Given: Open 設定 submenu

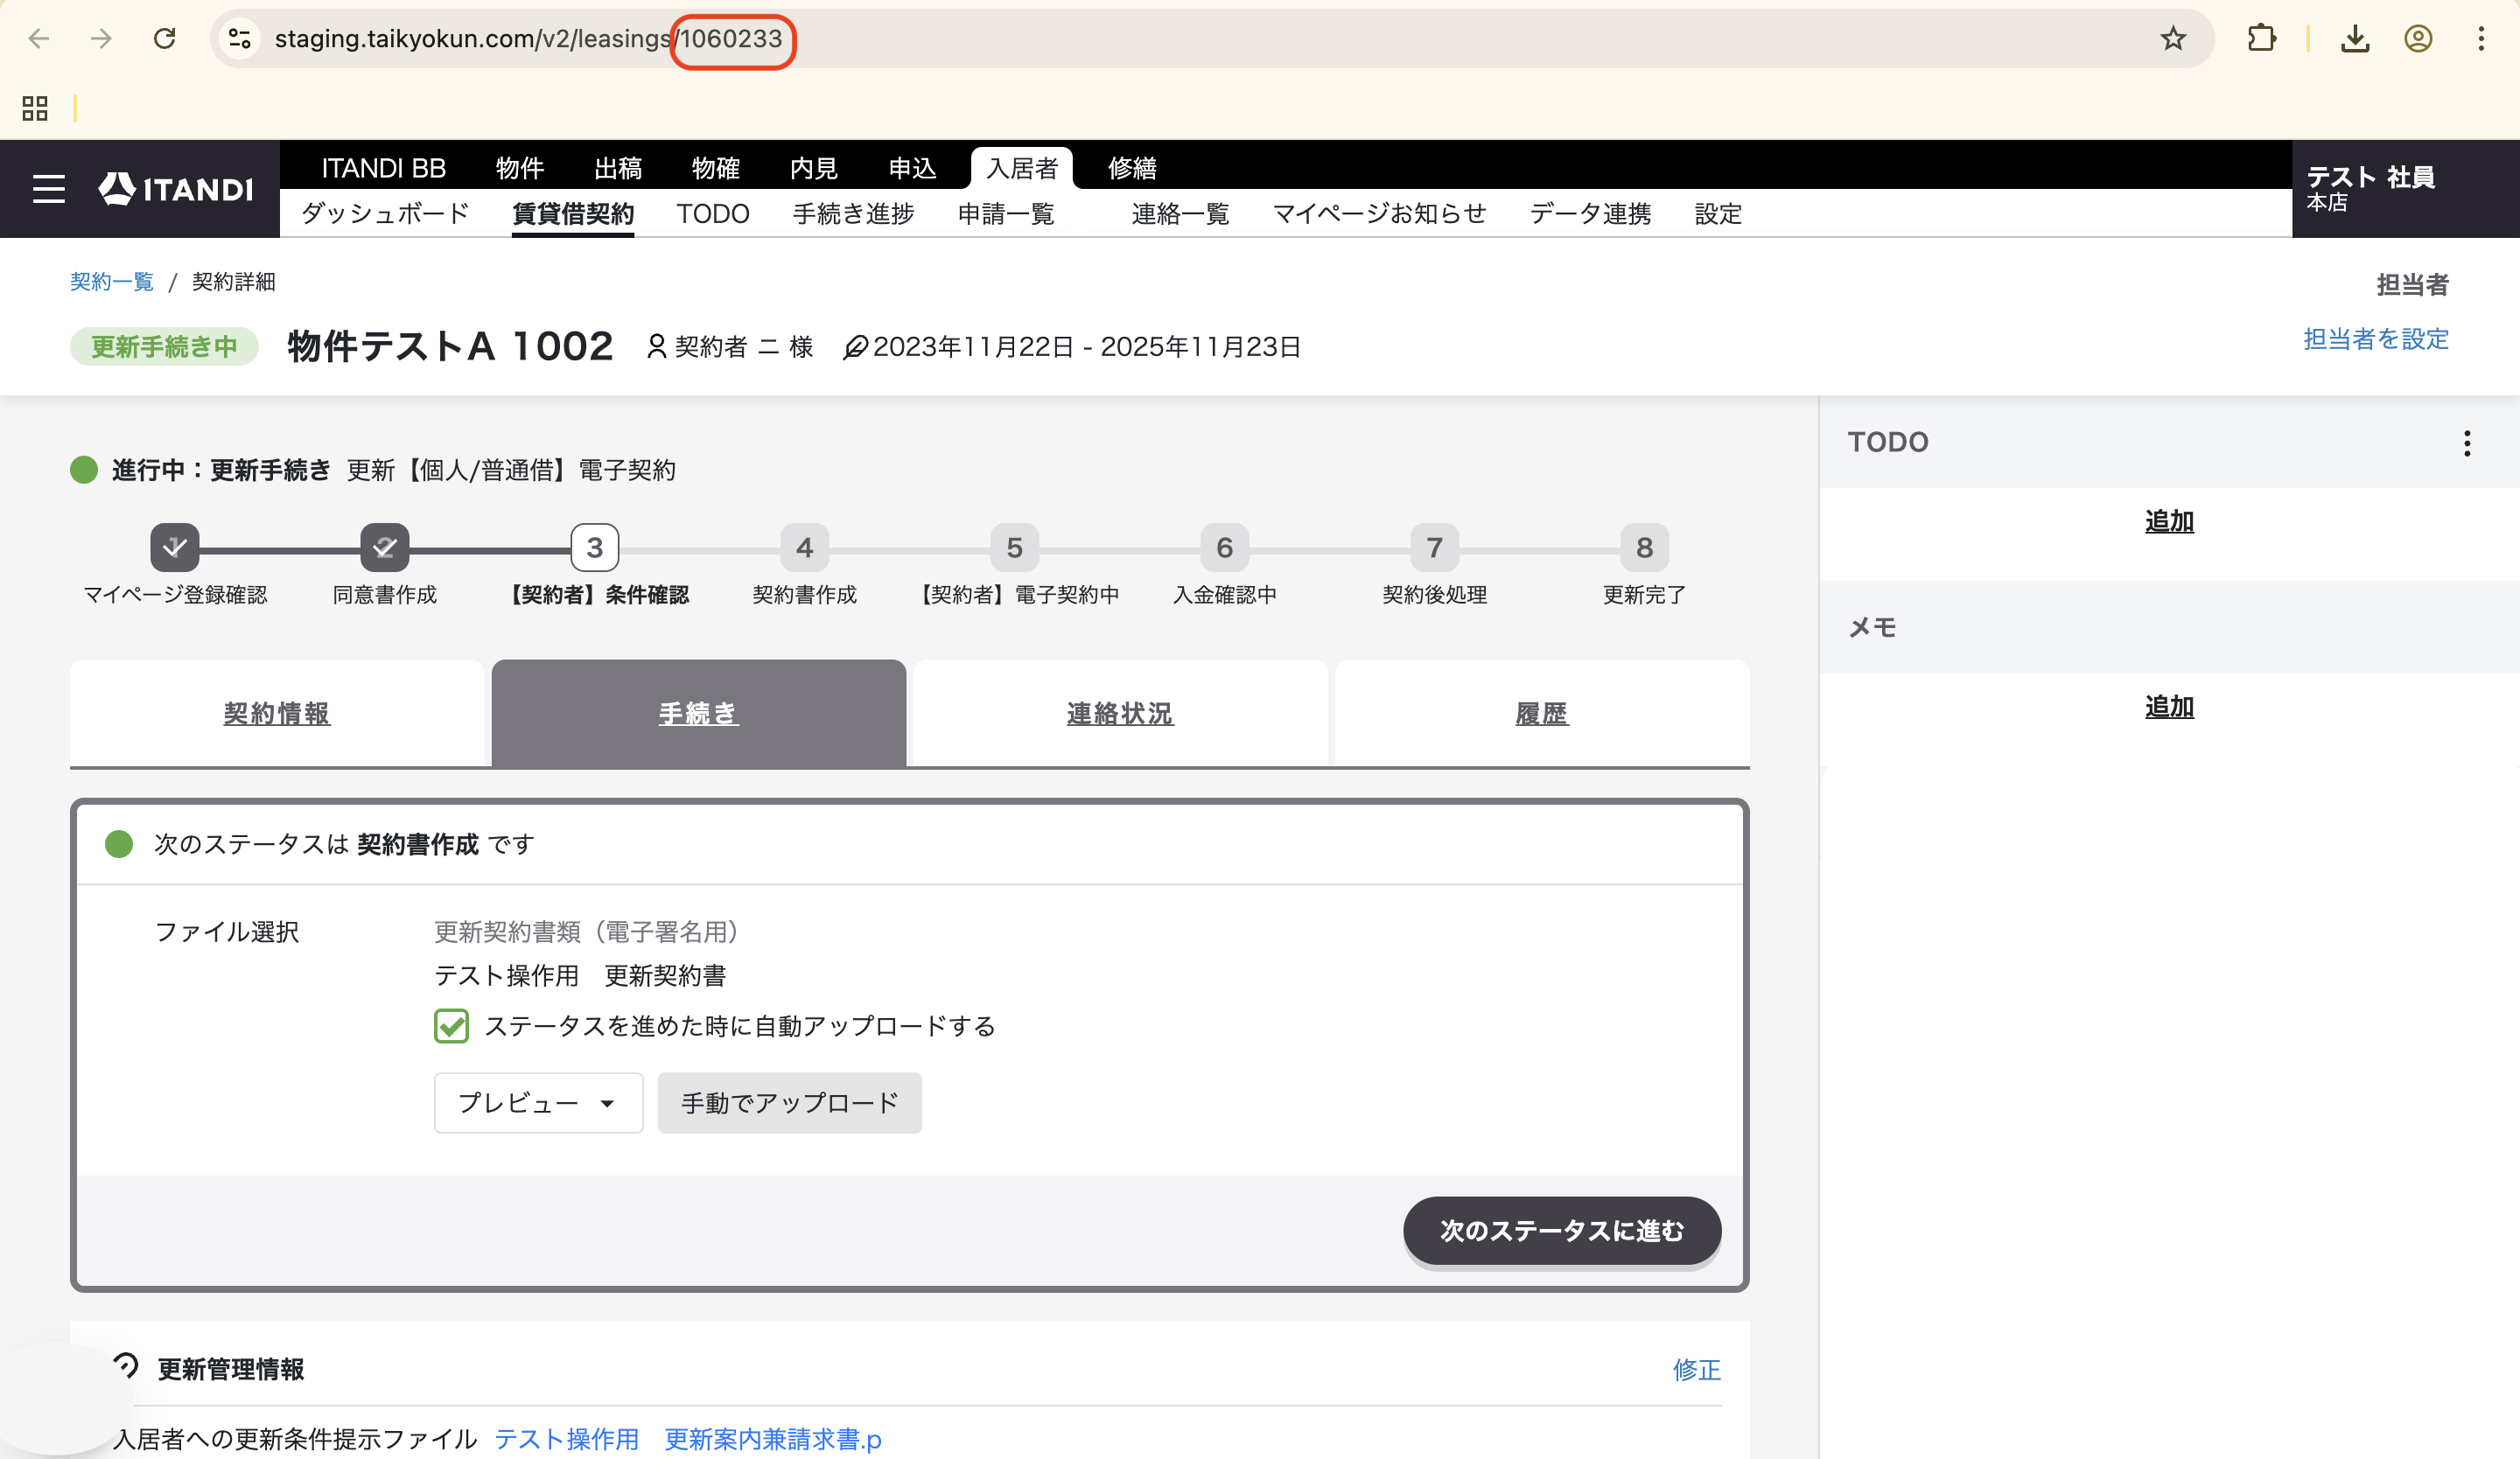Looking at the screenshot, I should 1719,213.
